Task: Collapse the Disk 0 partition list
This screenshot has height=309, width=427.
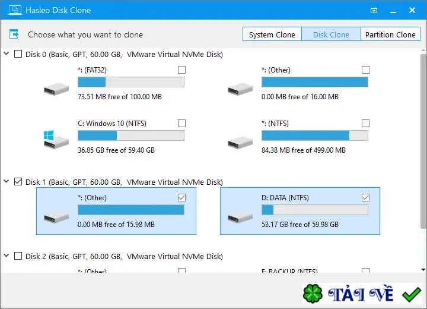Action: (x=7, y=53)
